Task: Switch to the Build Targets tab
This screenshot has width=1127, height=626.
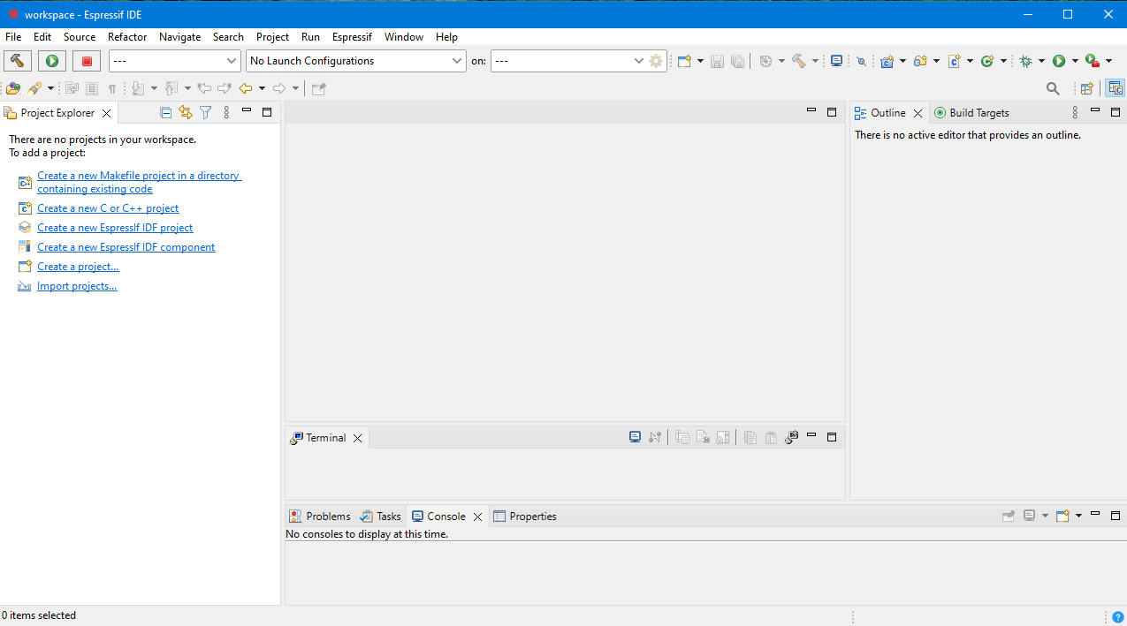Action: (x=971, y=113)
